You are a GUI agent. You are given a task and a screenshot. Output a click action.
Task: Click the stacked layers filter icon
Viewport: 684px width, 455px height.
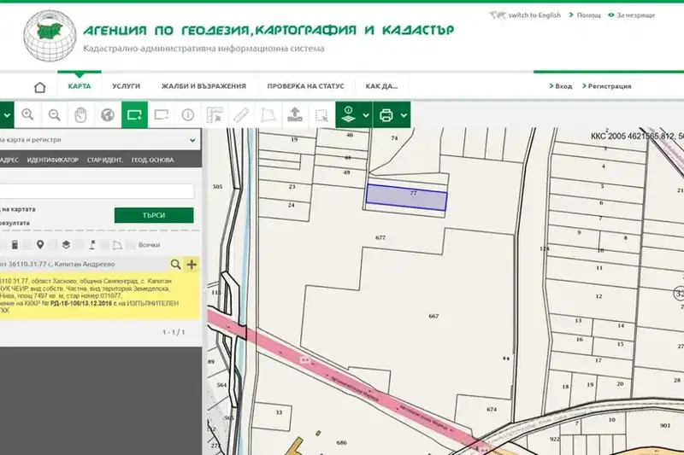pyautogui.click(x=66, y=245)
